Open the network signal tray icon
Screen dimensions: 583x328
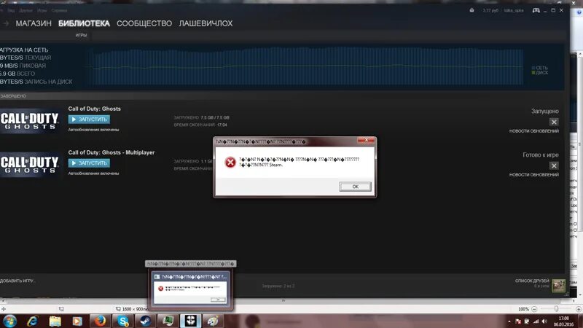point(536,321)
